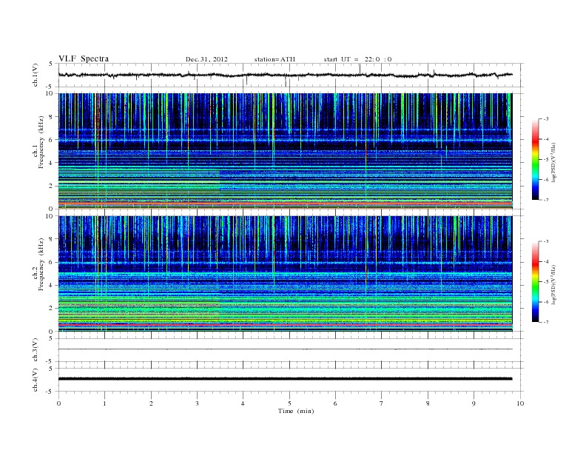Click the ch.1 colorbar 'log(PSD)(V²/Hz)' label

[553, 163]
